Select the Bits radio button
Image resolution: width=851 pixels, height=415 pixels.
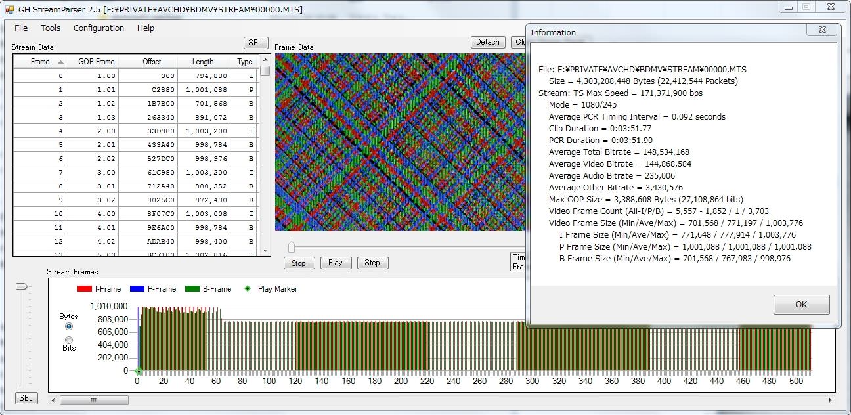69,339
